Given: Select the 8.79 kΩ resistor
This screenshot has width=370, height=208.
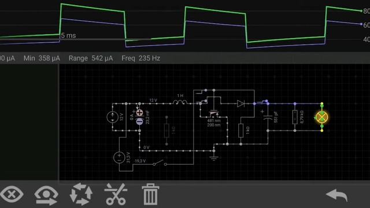Looking at the screenshot, I should [295, 117].
